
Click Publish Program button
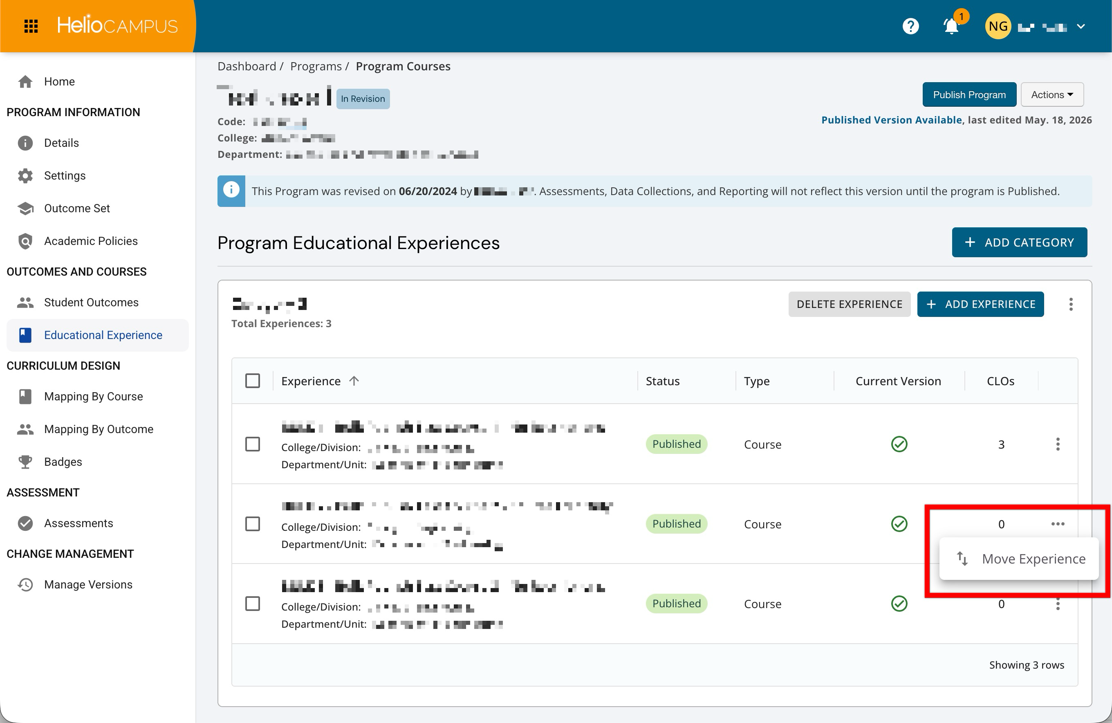pyautogui.click(x=969, y=94)
